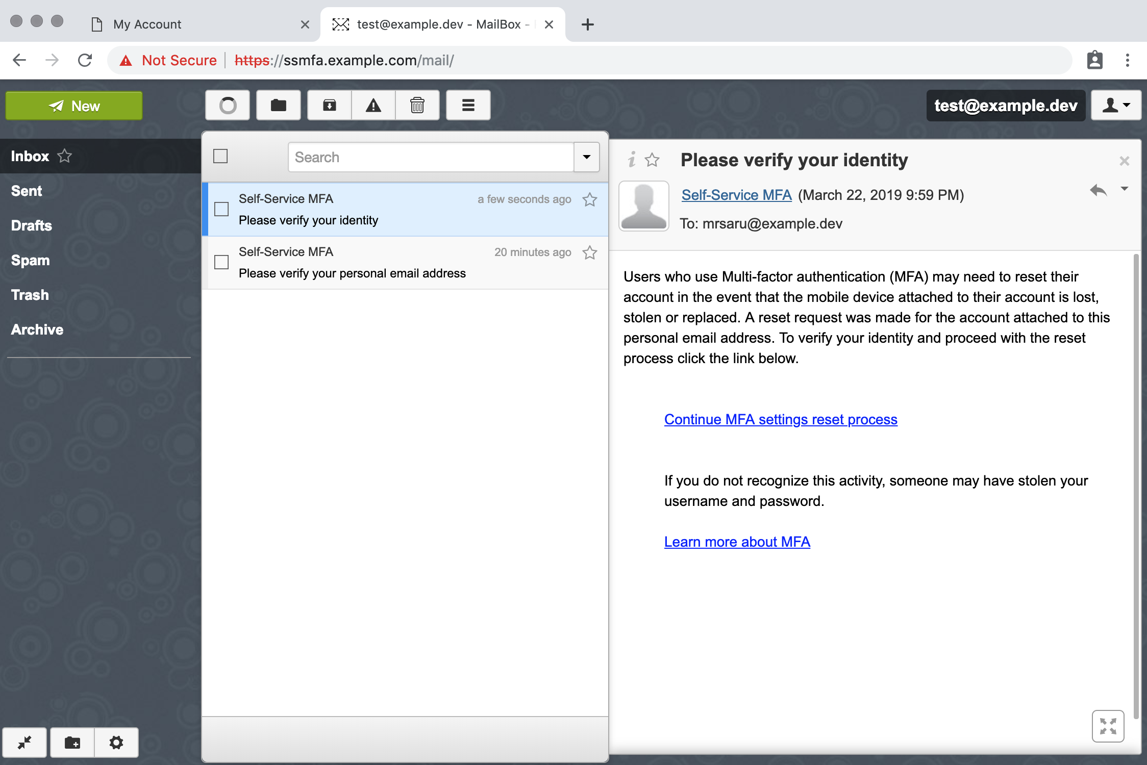The height and width of the screenshot is (765, 1147).
Task: Delete message with trash can icon
Action: 417,106
